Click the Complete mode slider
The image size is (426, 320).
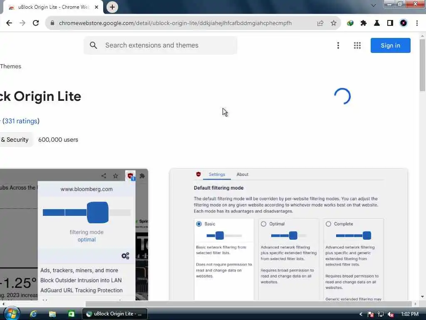point(354,236)
